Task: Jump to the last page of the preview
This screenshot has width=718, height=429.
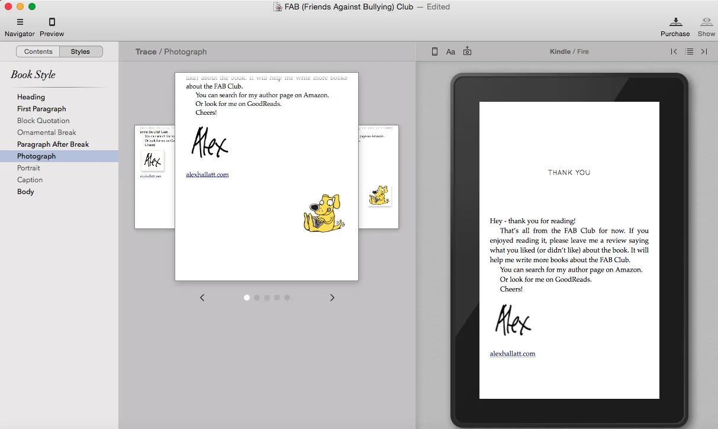Action: [704, 51]
